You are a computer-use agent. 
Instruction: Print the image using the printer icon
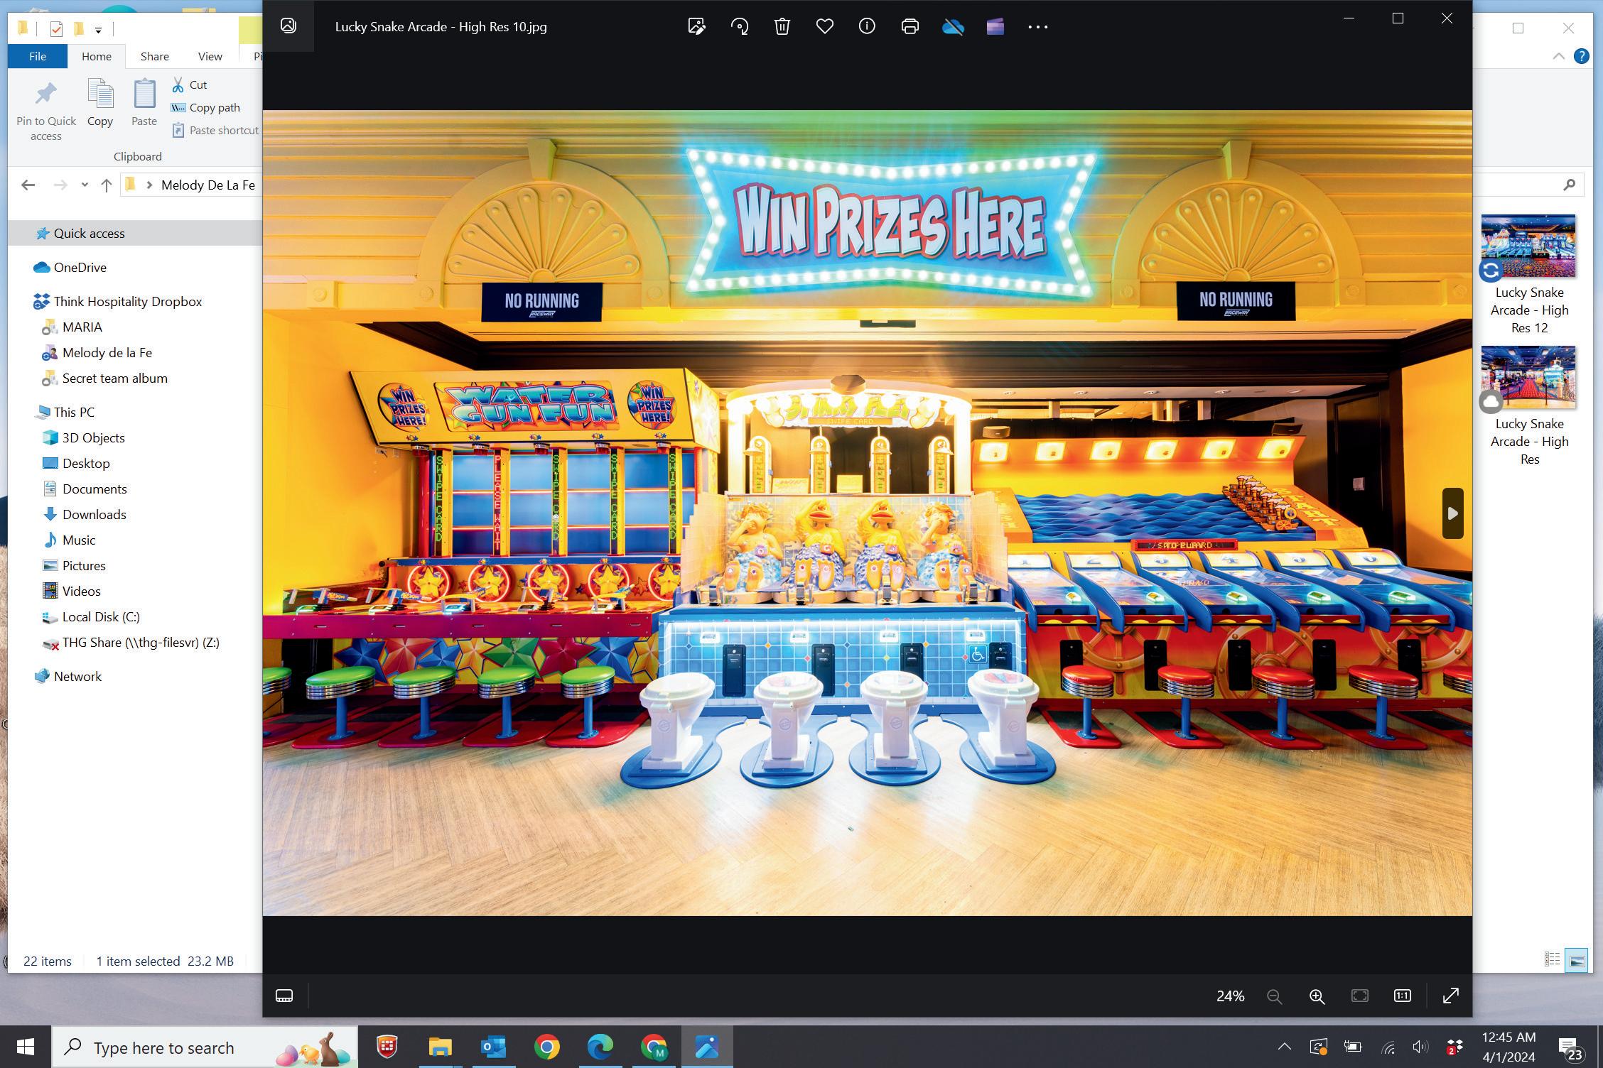tap(910, 27)
